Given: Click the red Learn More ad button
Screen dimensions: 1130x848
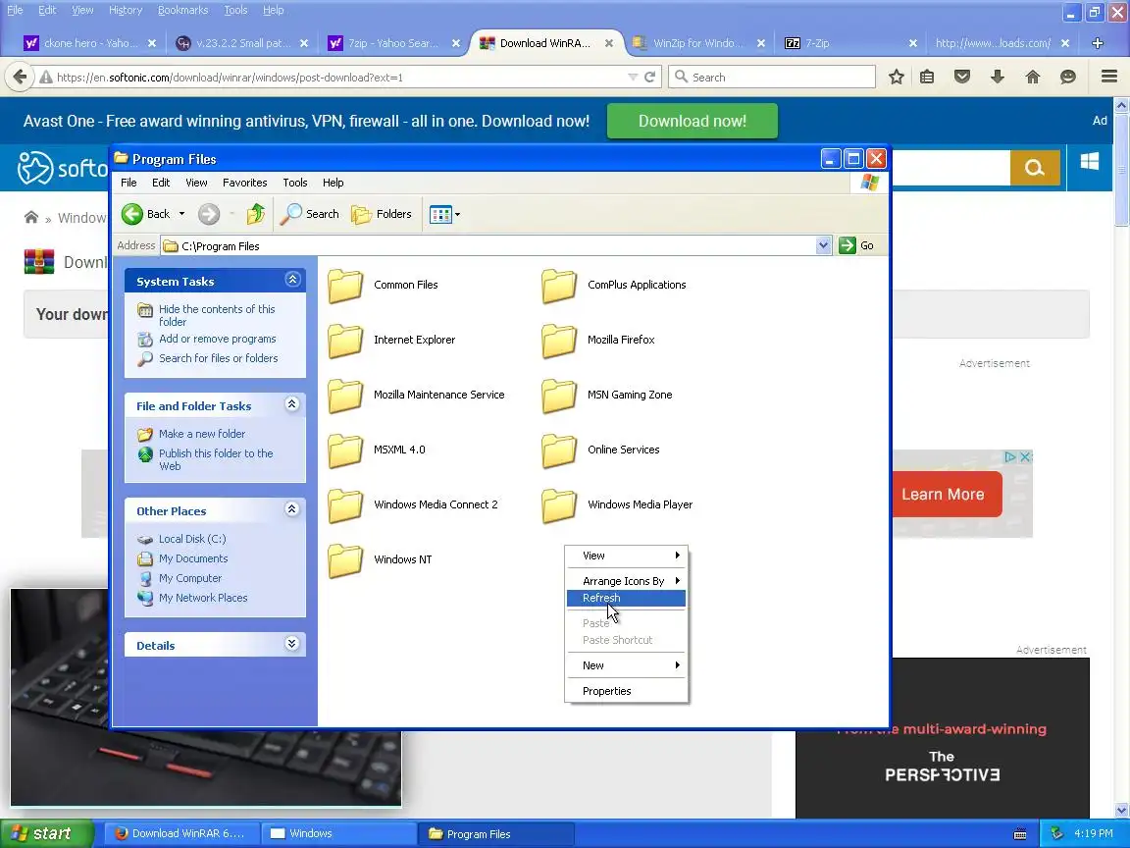Looking at the screenshot, I should pyautogui.click(x=947, y=495).
